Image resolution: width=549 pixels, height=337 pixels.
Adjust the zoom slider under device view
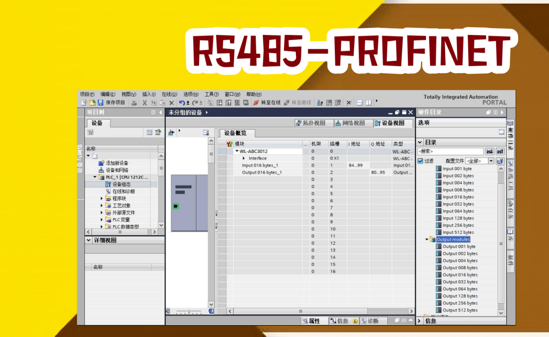pos(189,311)
